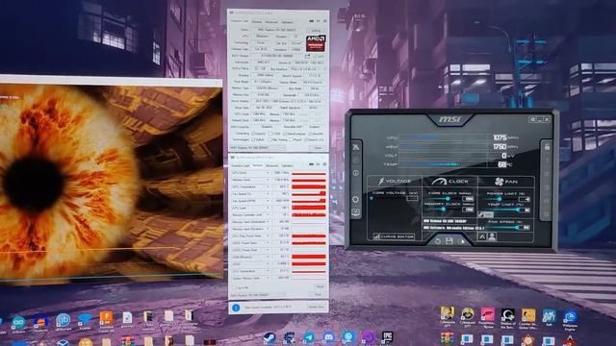The height and width of the screenshot is (346, 616).
Task: Click the BIOS save/share icon in GPU-Z
Action: [x=307, y=56]
